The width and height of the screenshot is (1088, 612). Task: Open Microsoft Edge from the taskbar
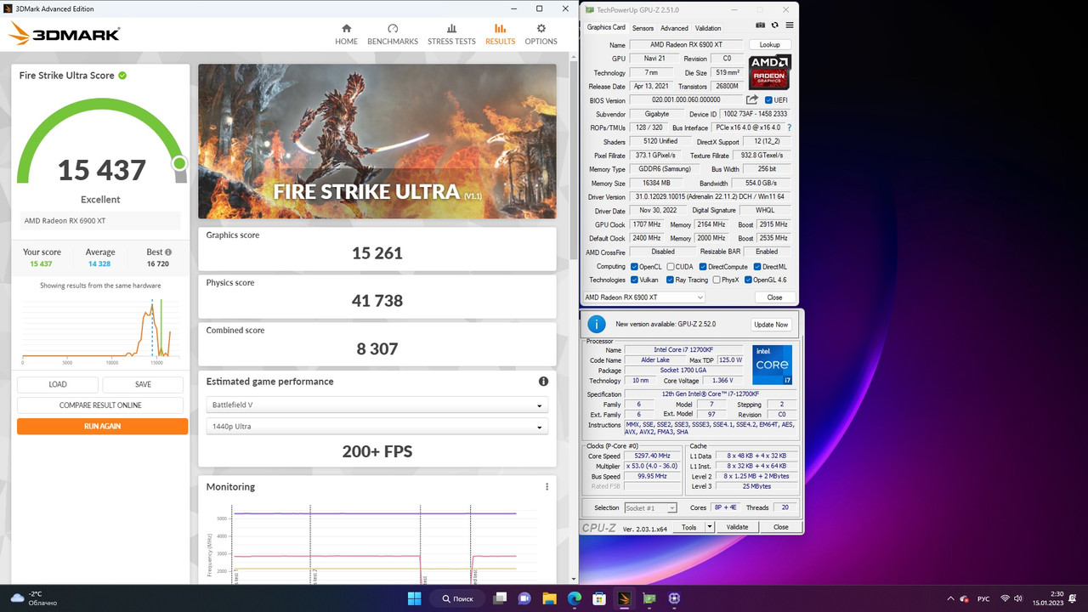574,598
